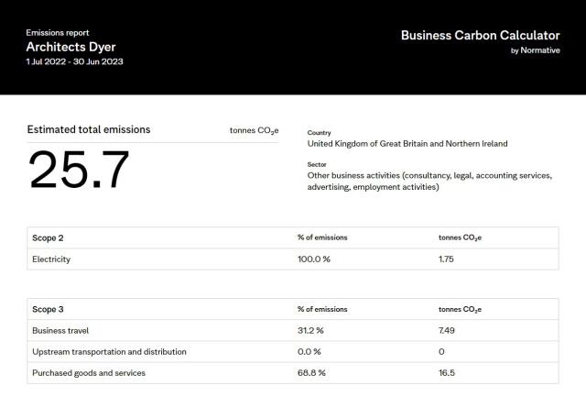Image resolution: width=586 pixels, height=408 pixels.
Task: Click the 1.75 tonnes electricity value
Action: click(x=446, y=259)
